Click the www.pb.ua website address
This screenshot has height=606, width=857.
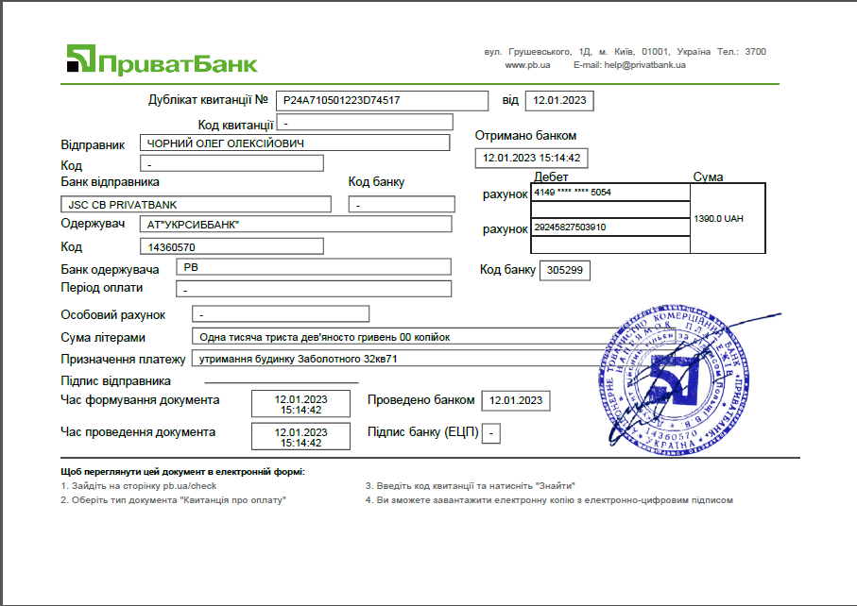click(521, 65)
